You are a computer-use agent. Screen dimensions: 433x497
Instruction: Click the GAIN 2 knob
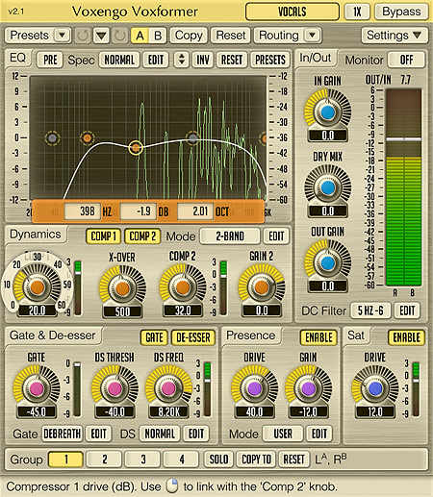pos(262,287)
